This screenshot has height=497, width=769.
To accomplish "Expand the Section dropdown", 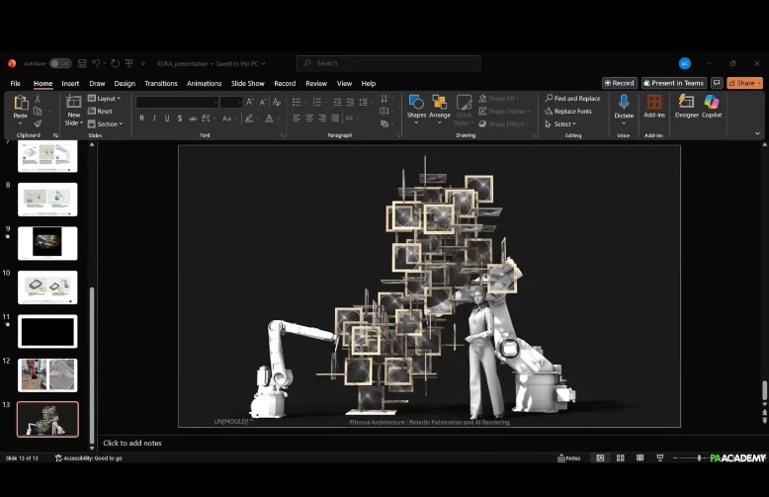I will tap(107, 124).
